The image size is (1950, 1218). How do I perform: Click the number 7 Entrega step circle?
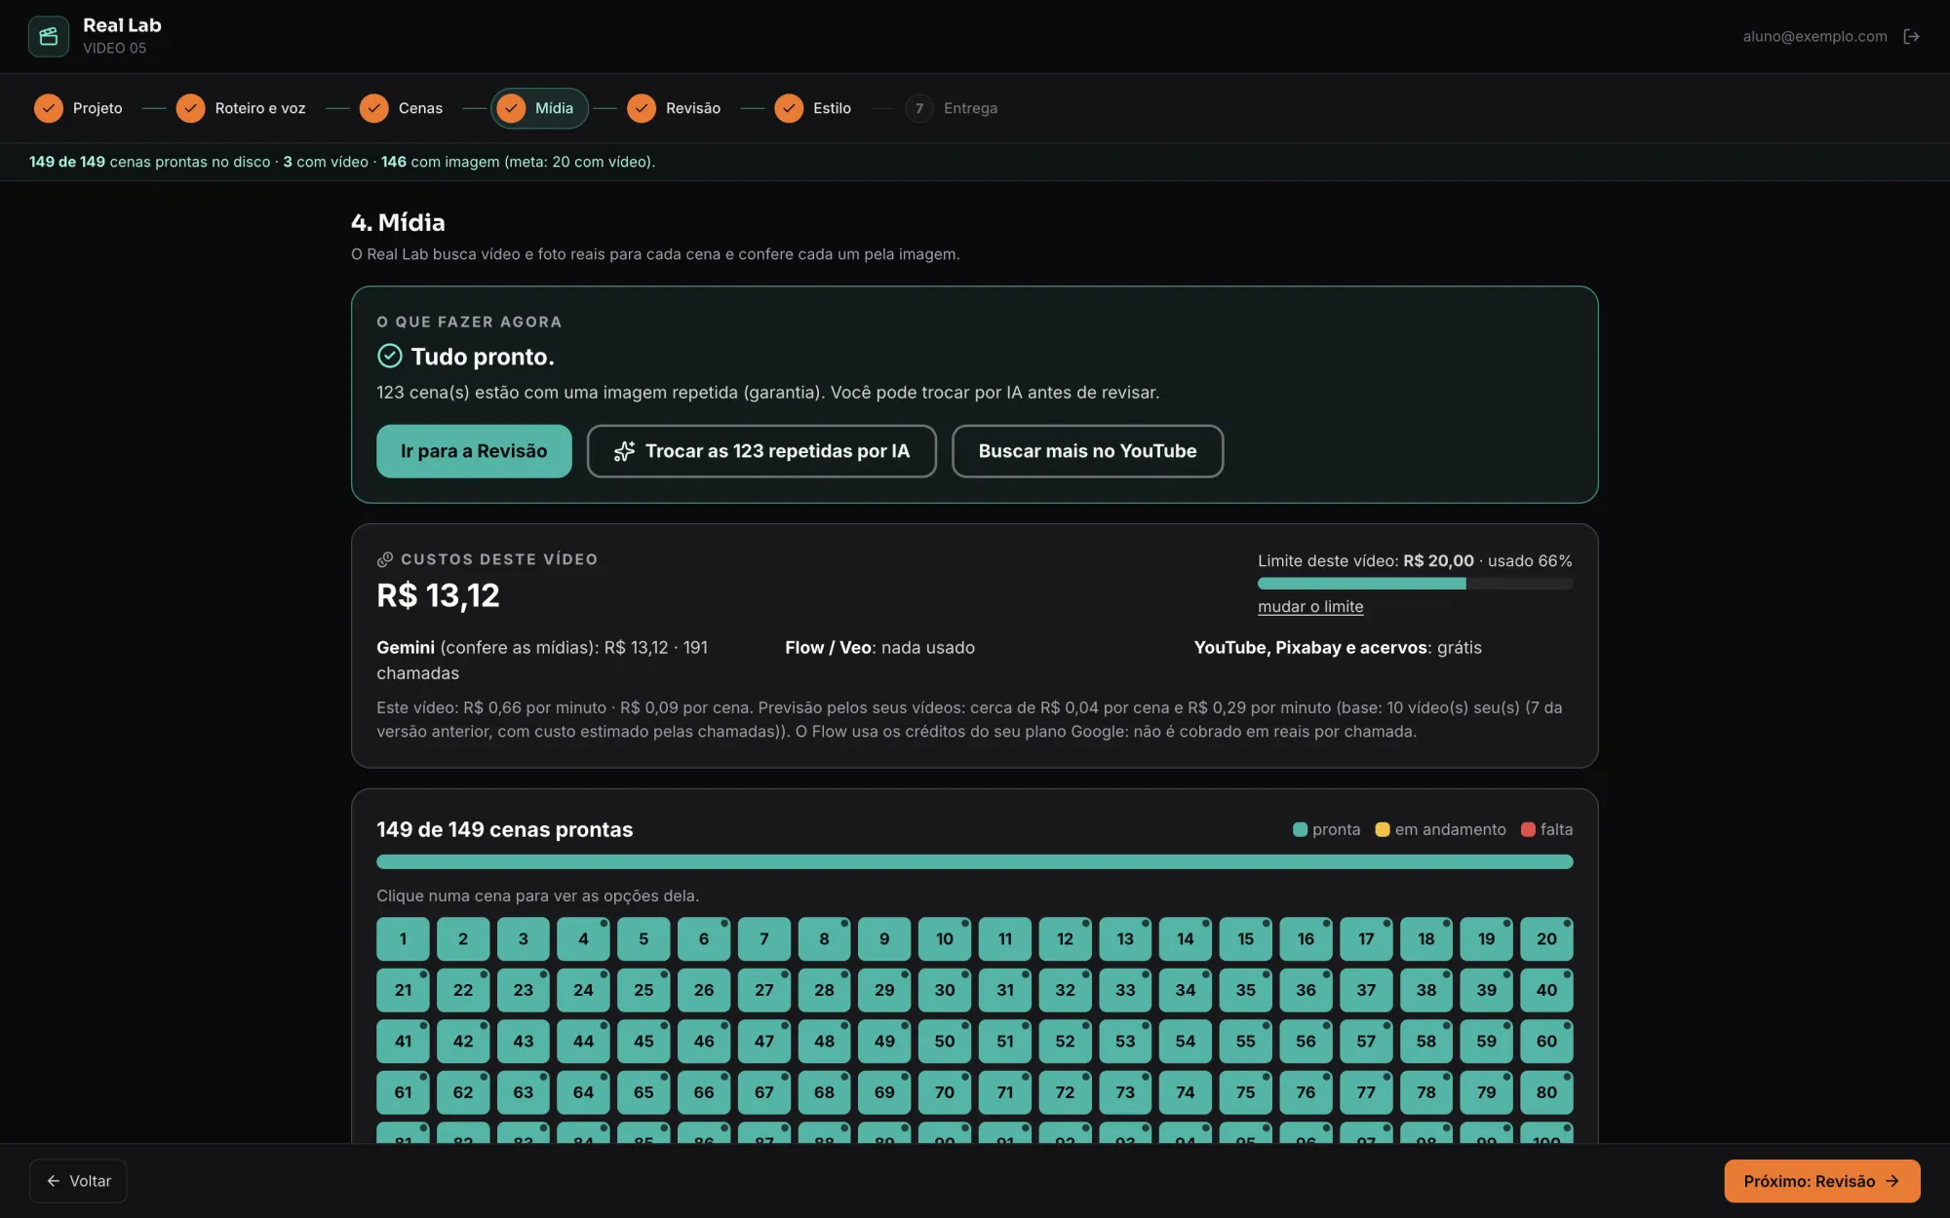click(918, 108)
